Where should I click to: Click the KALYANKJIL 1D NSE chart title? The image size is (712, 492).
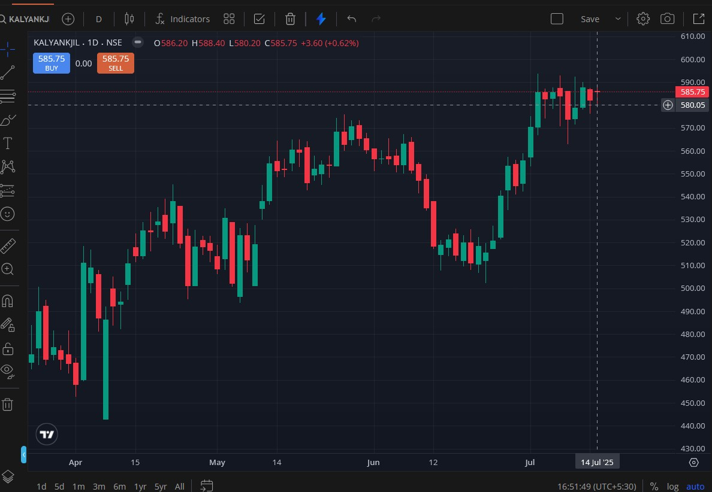tap(78, 42)
